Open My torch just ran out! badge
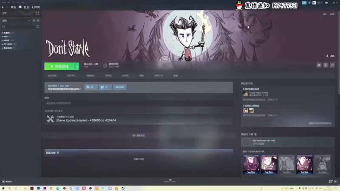 [288, 142]
